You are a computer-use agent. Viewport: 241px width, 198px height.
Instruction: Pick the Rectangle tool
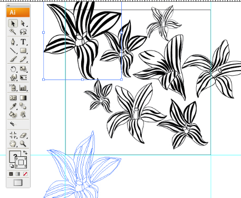tap(23, 51)
